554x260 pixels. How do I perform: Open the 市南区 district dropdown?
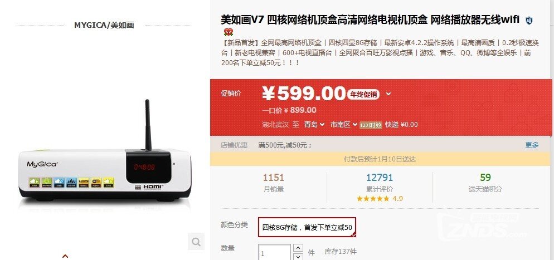tap(343, 125)
